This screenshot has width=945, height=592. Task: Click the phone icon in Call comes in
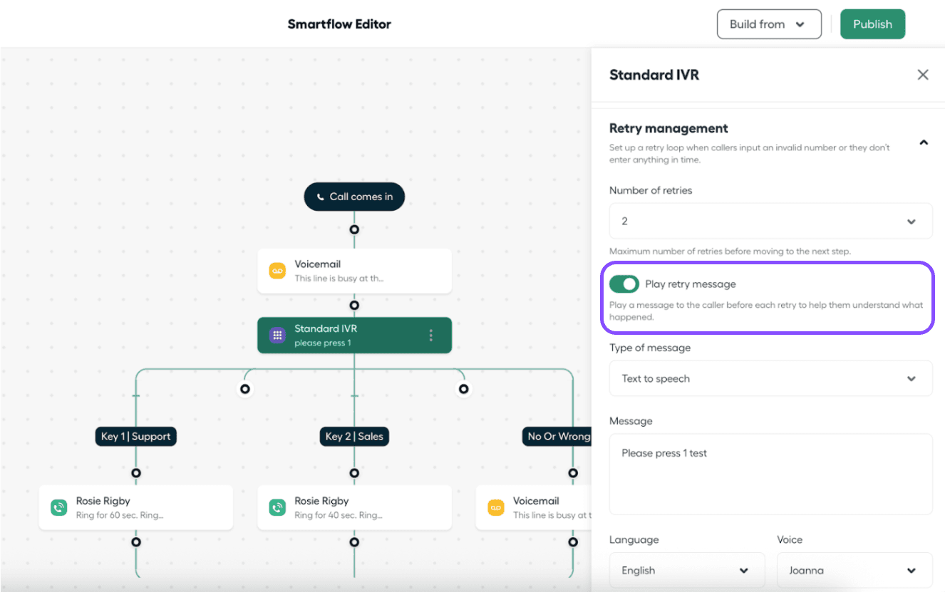(x=321, y=197)
